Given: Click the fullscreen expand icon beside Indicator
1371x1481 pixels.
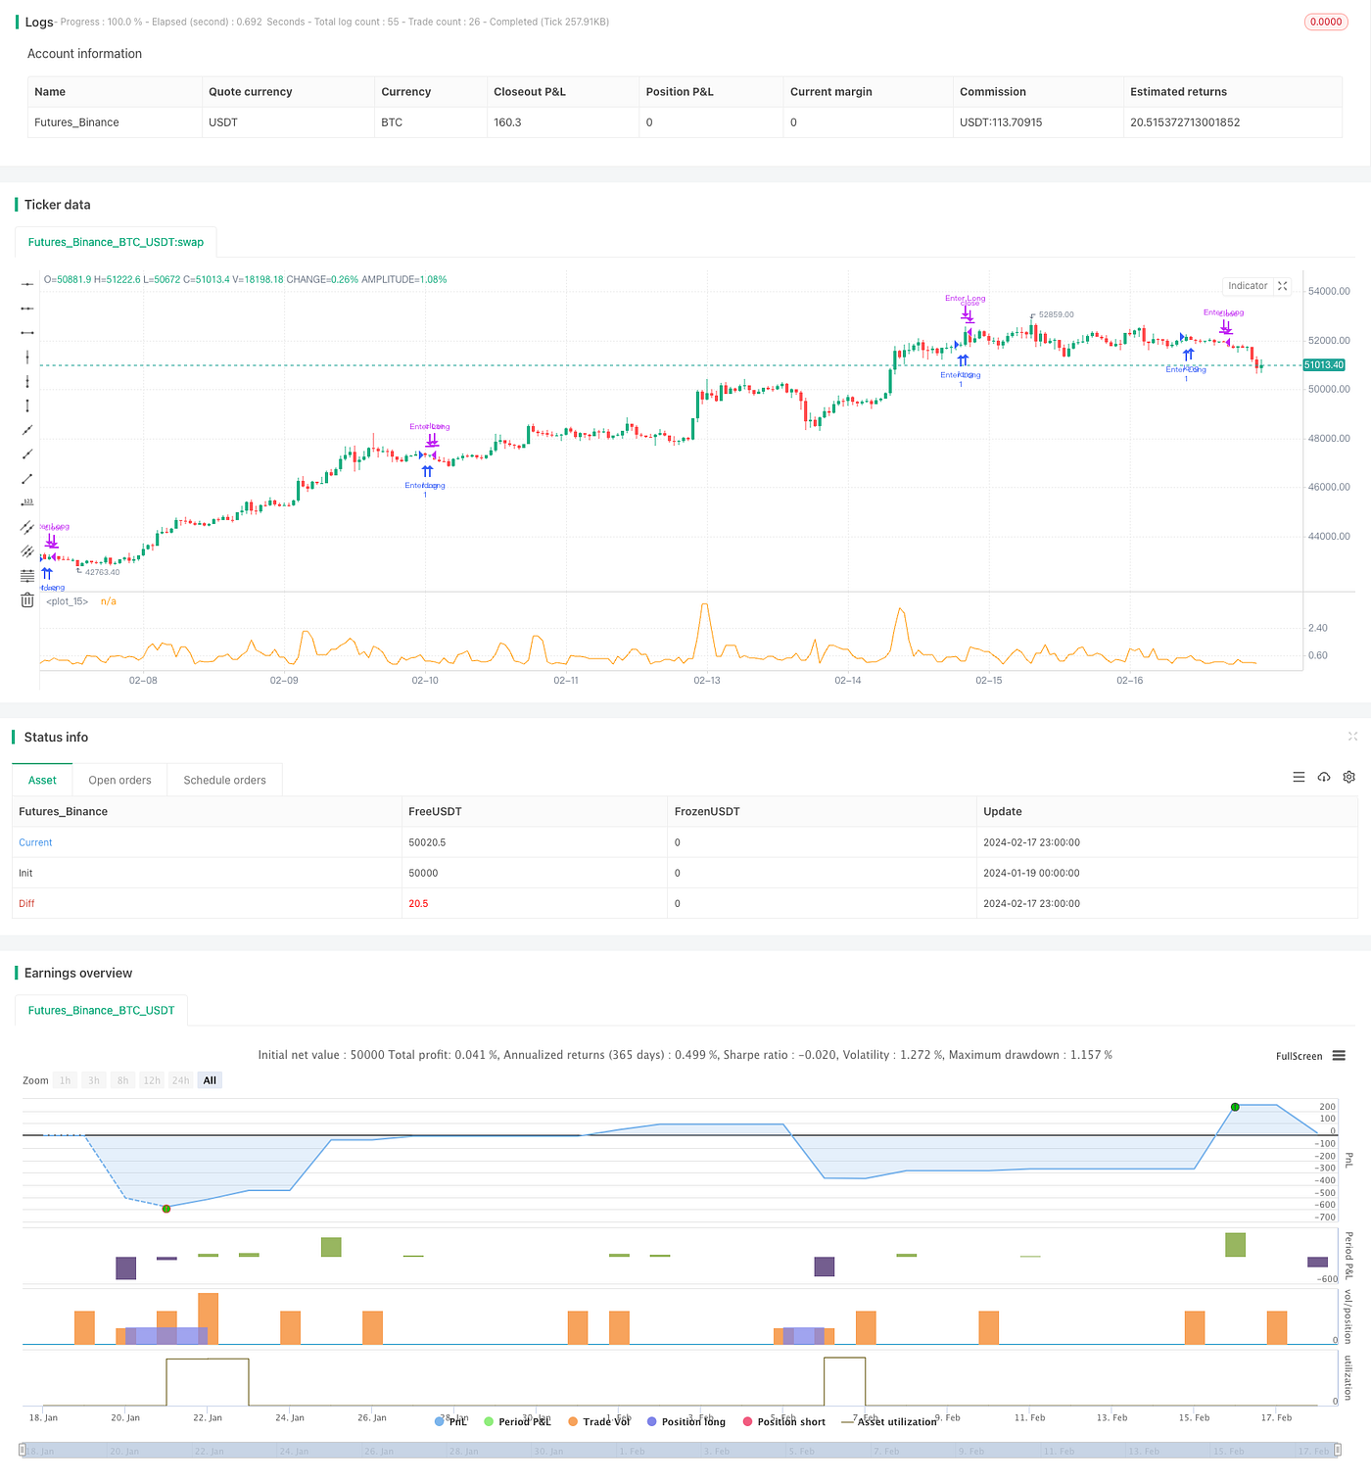Looking at the screenshot, I should [1283, 286].
